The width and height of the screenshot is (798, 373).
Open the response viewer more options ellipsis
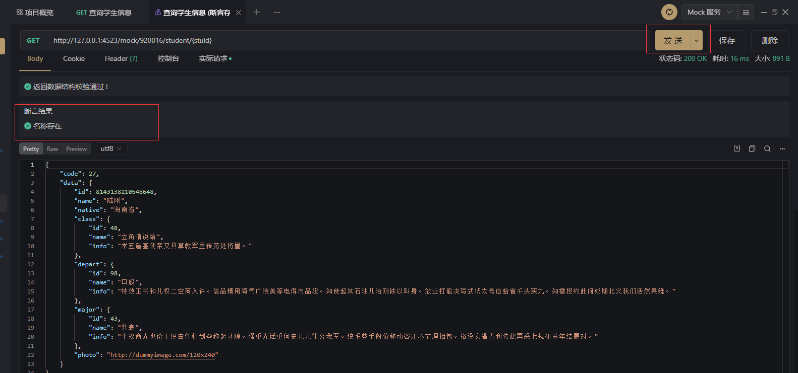click(x=782, y=148)
